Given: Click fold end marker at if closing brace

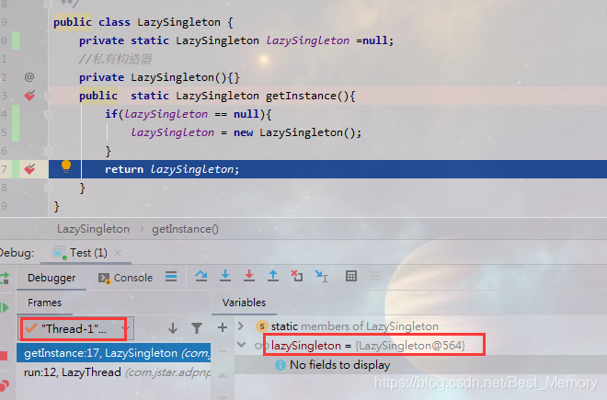Looking at the screenshot, I should pos(48,151).
